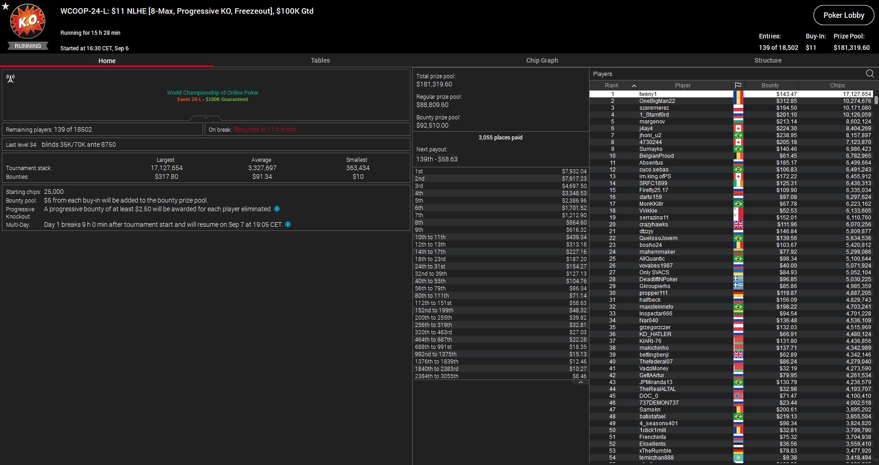879x465 pixels.
Task: Click the players scrollbar up arrow
Action: [876, 93]
